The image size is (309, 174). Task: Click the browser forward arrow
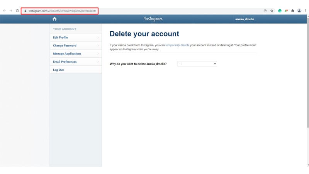[x=11, y=11]
